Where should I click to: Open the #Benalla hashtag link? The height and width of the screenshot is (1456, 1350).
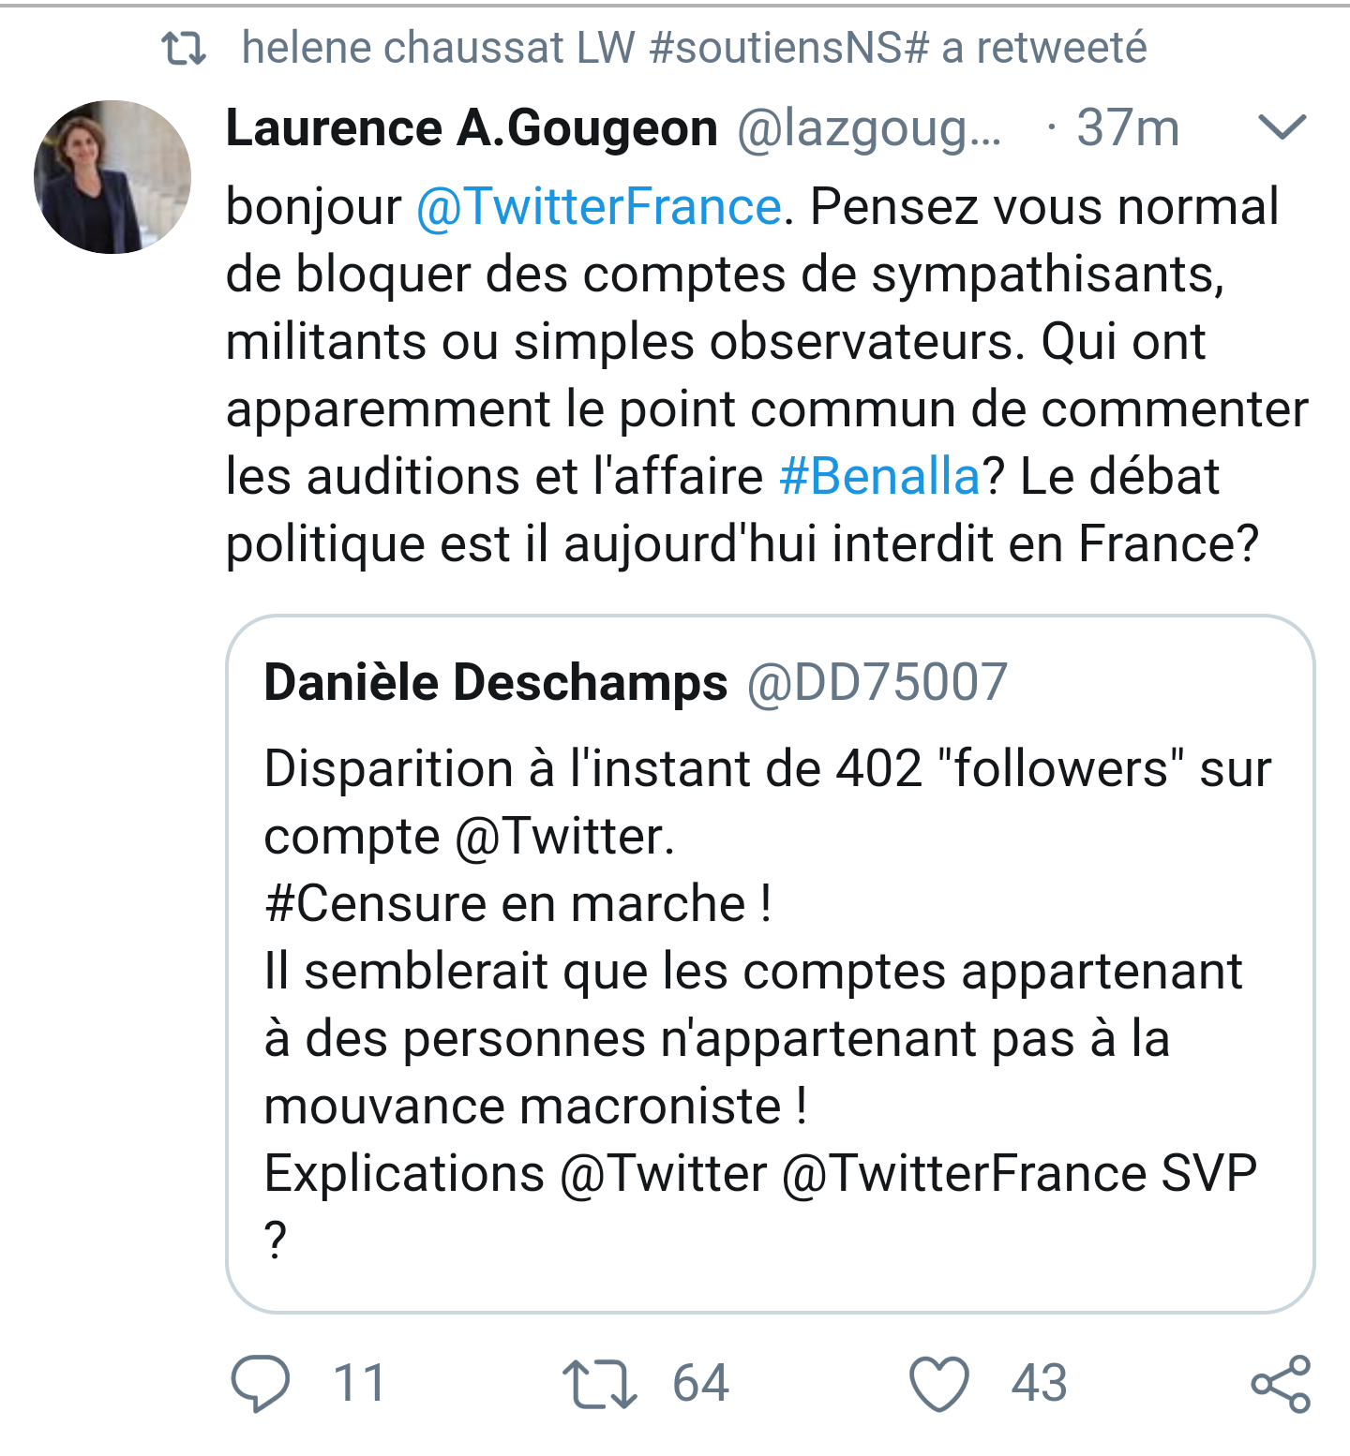[x=879, y=476]
